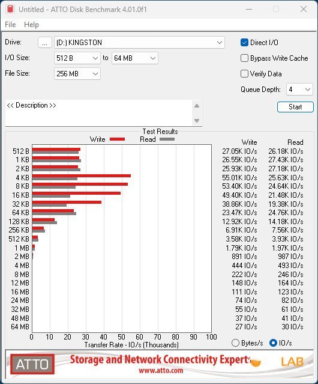318x384 pixels.
Task: Click the read value "14.18K IO/s"
Action: [286, 221]
